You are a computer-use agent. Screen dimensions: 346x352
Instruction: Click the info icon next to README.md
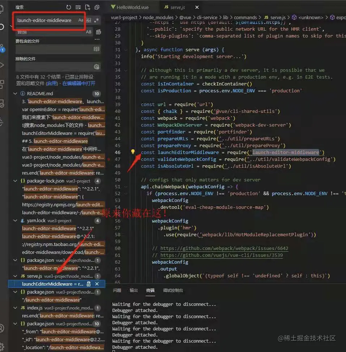pos(23,93)
